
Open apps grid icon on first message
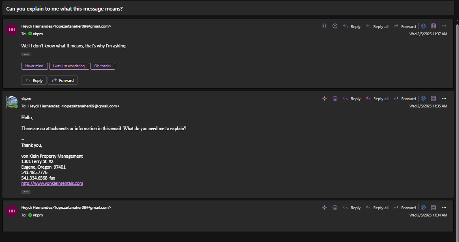point(433,26)
